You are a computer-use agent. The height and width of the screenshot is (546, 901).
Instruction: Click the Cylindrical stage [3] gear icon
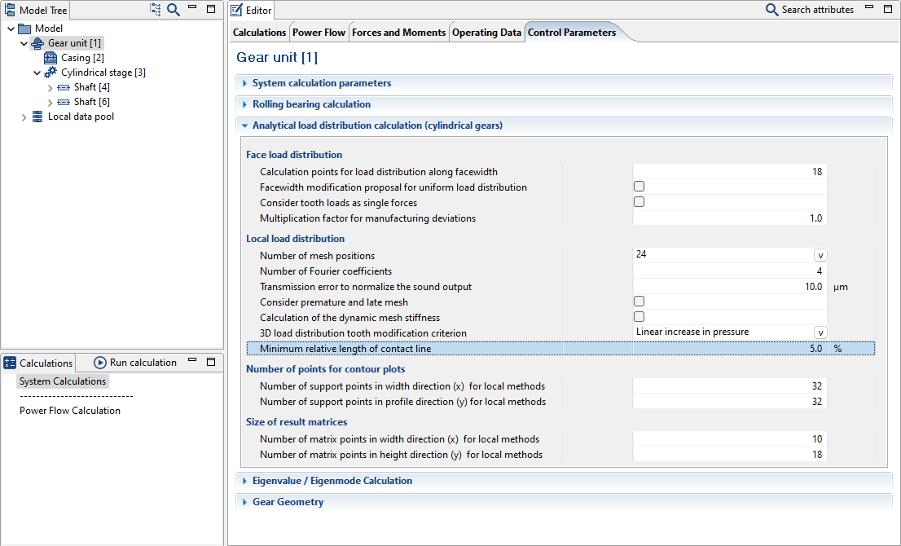click(51, 73)
